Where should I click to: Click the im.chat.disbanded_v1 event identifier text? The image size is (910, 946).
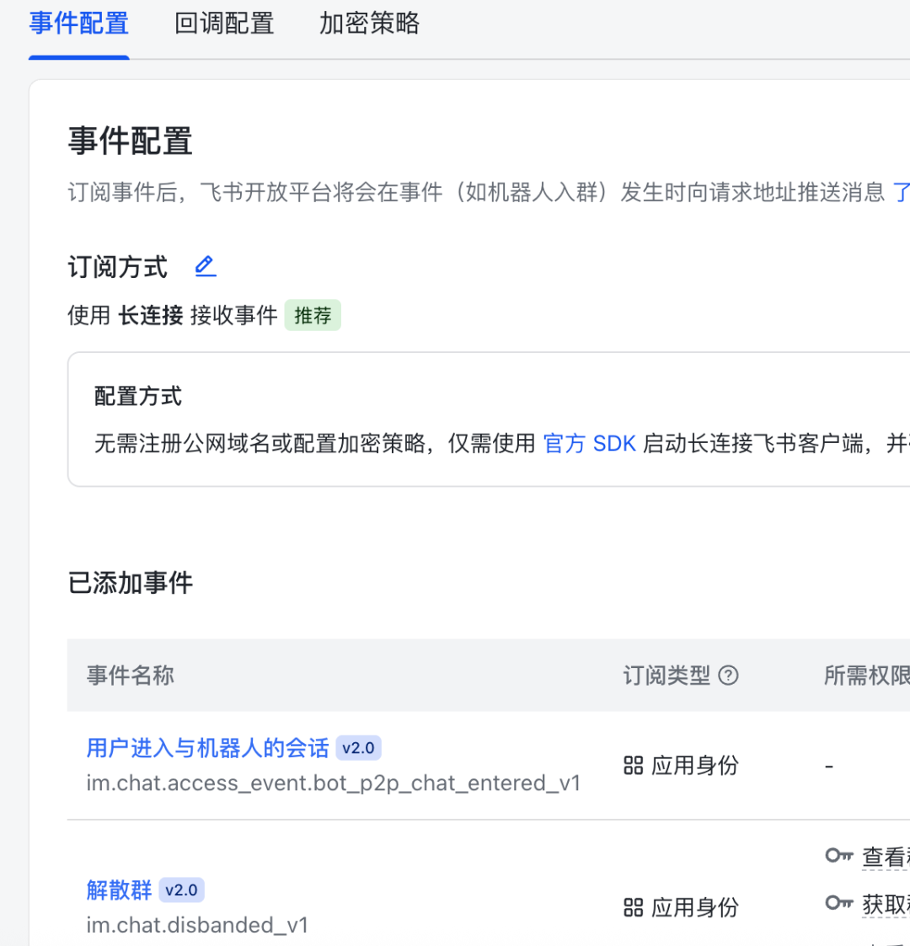[197, 925]
